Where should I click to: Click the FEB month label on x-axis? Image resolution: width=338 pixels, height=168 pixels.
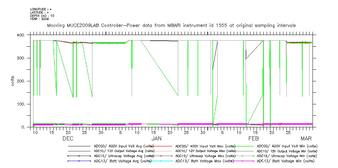coord(253,138)
